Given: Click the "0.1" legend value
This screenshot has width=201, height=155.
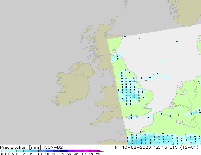Looking at the screenshot, I should [3, 154].
